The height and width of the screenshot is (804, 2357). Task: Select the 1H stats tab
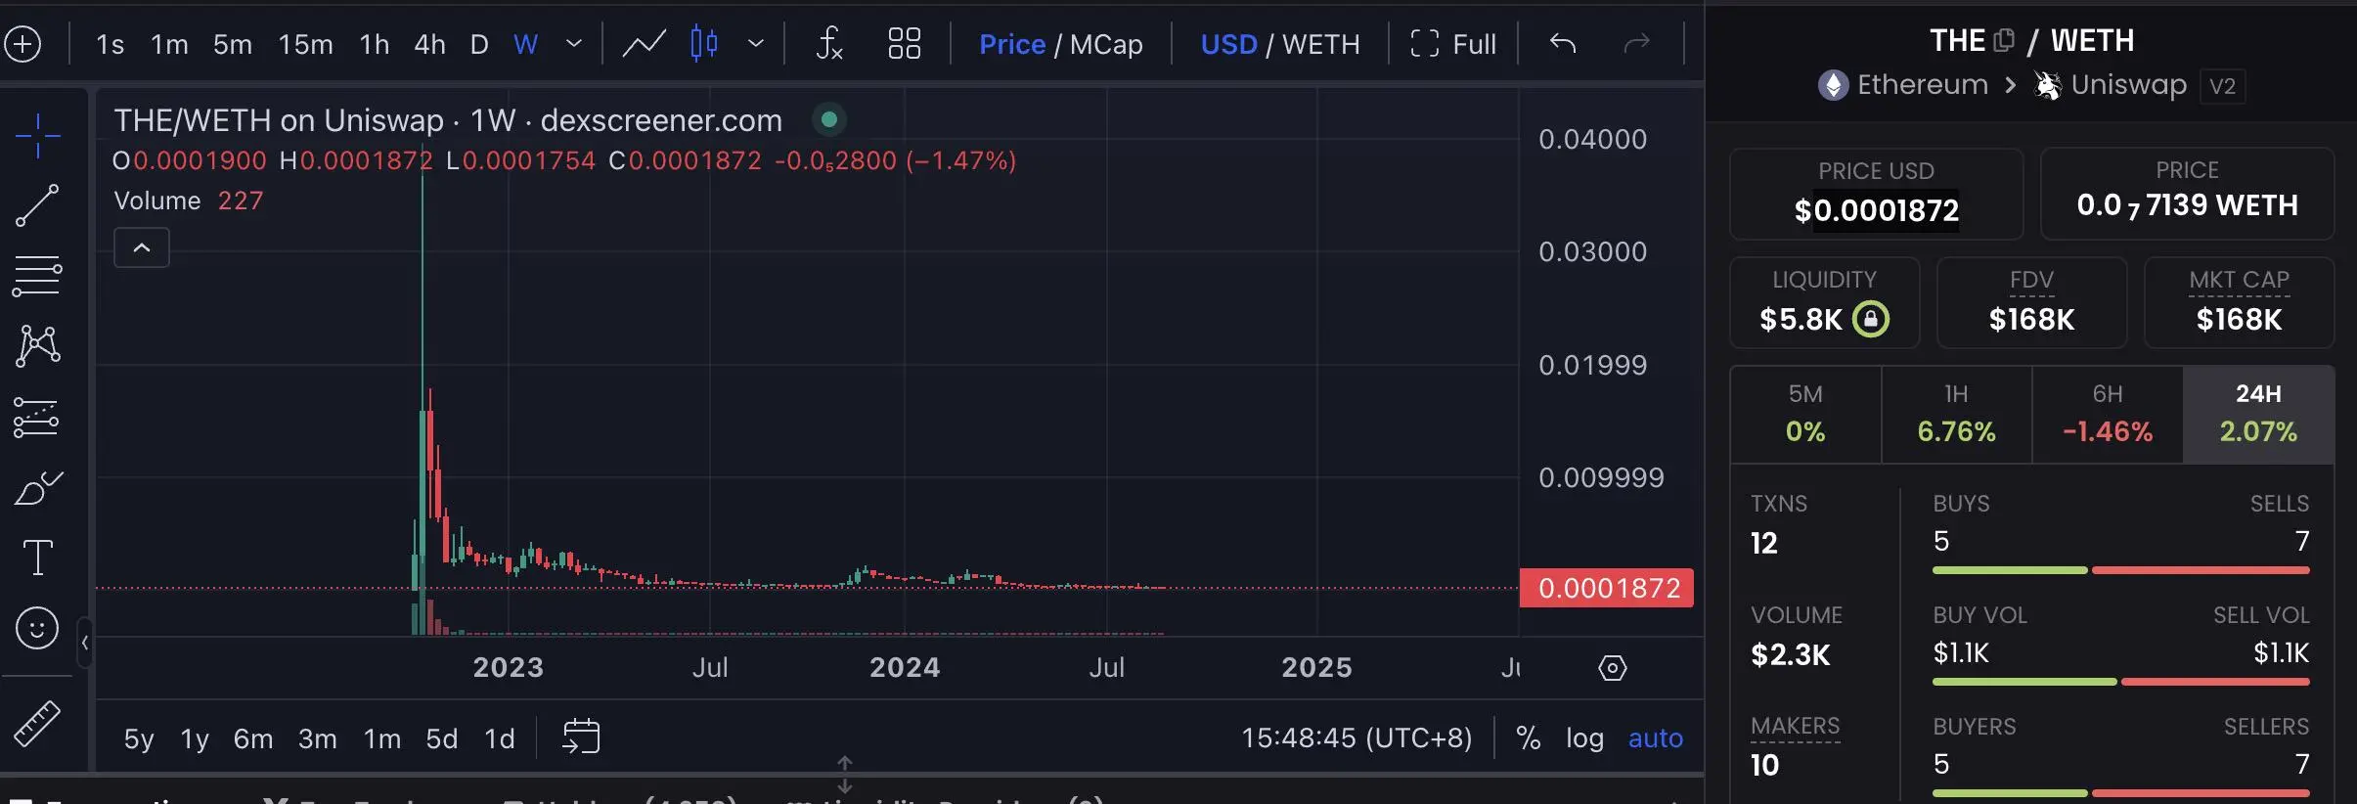(1956, 414)
